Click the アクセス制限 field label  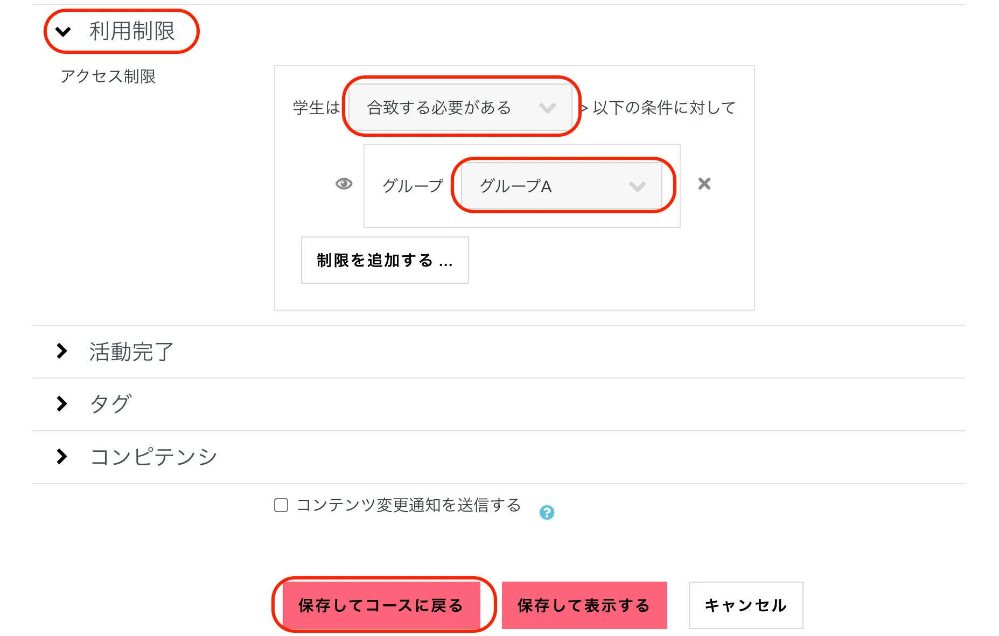(x=108, y=76)
